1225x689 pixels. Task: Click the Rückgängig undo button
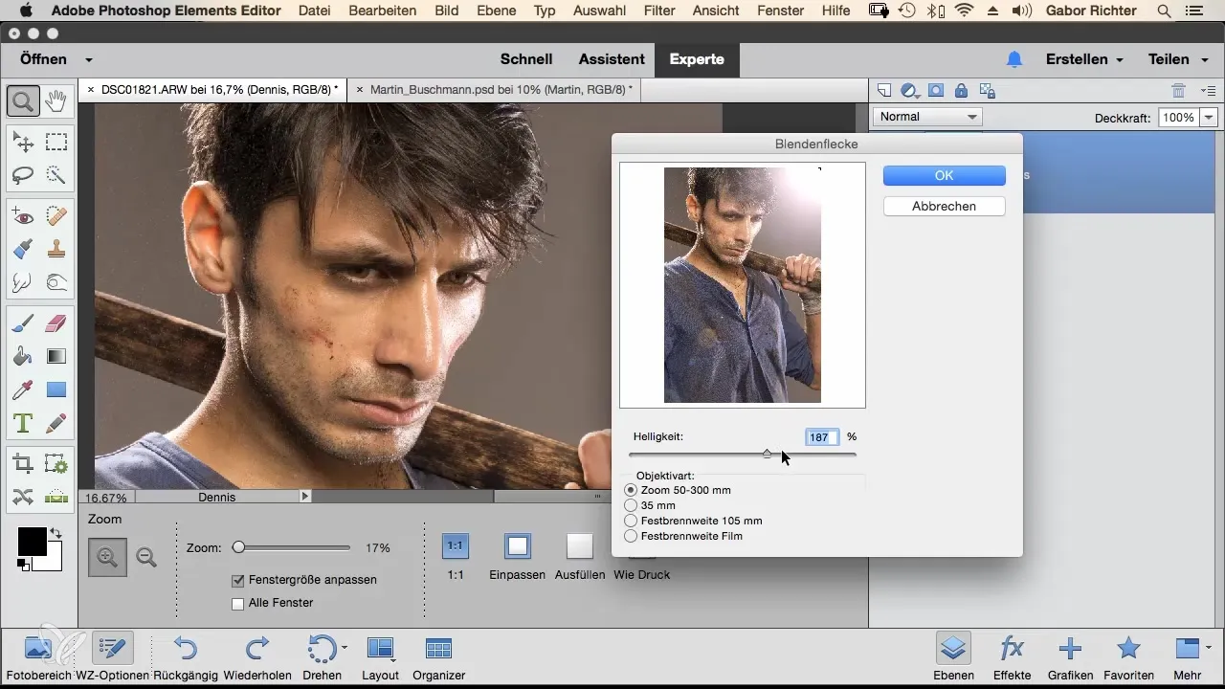186,656
